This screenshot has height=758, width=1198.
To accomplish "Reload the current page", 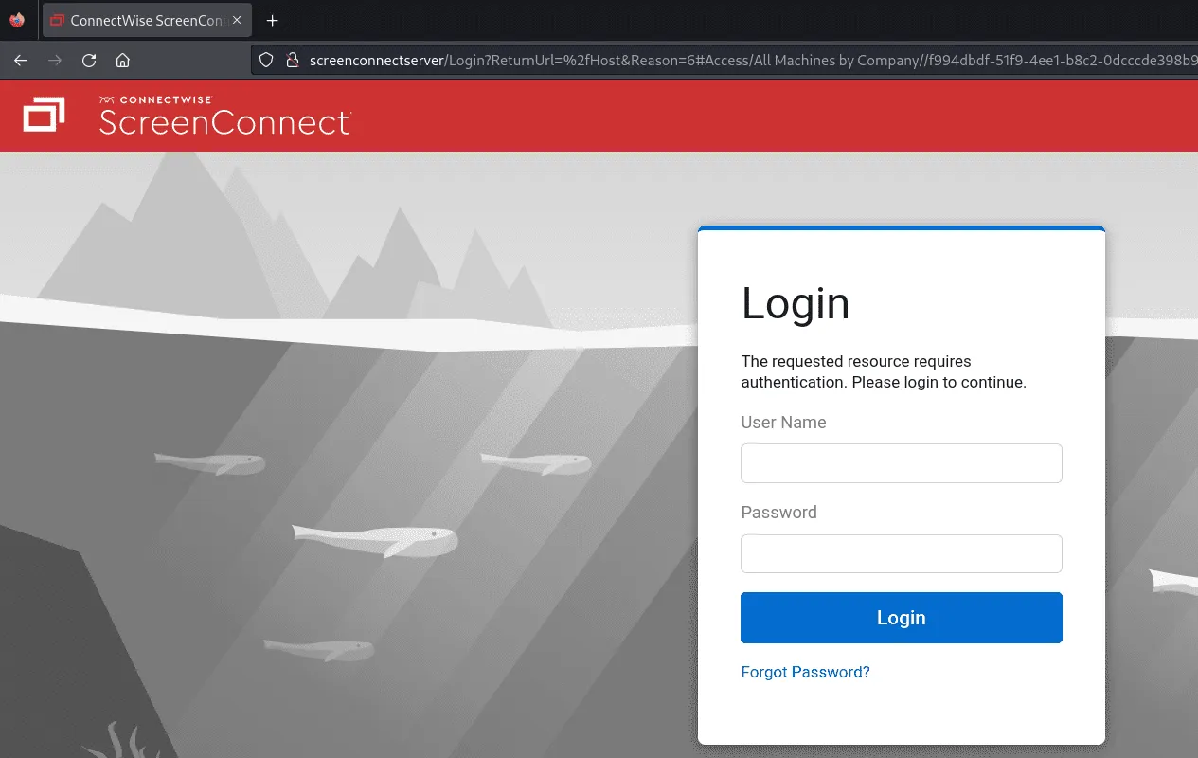I will (x=89, y=61).
